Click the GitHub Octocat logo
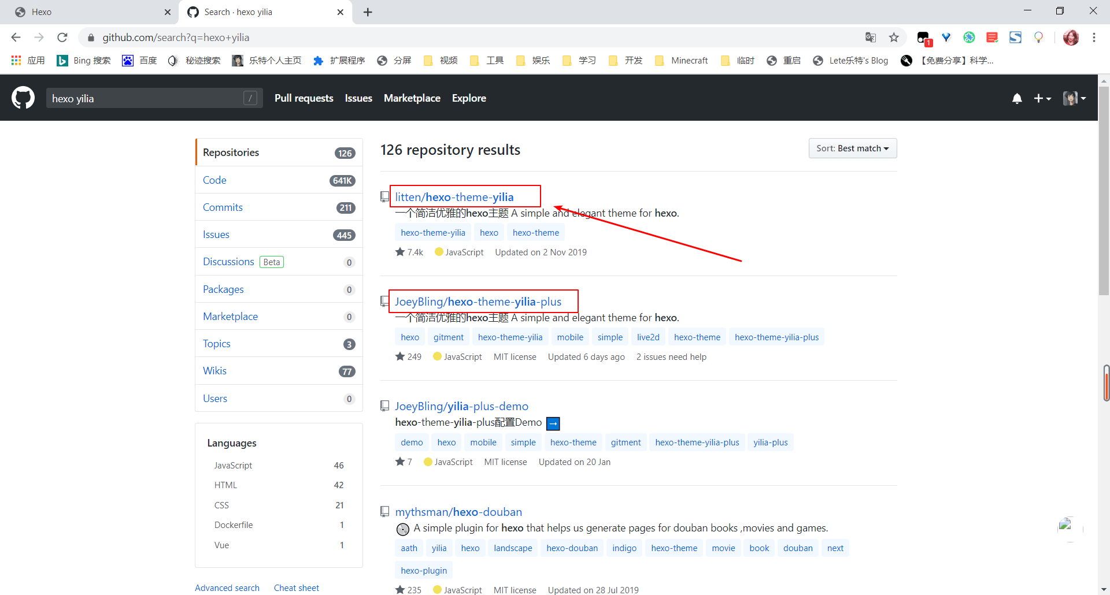Image resolution: width=1110 pixels, height=595 pixels. [23, 98]
